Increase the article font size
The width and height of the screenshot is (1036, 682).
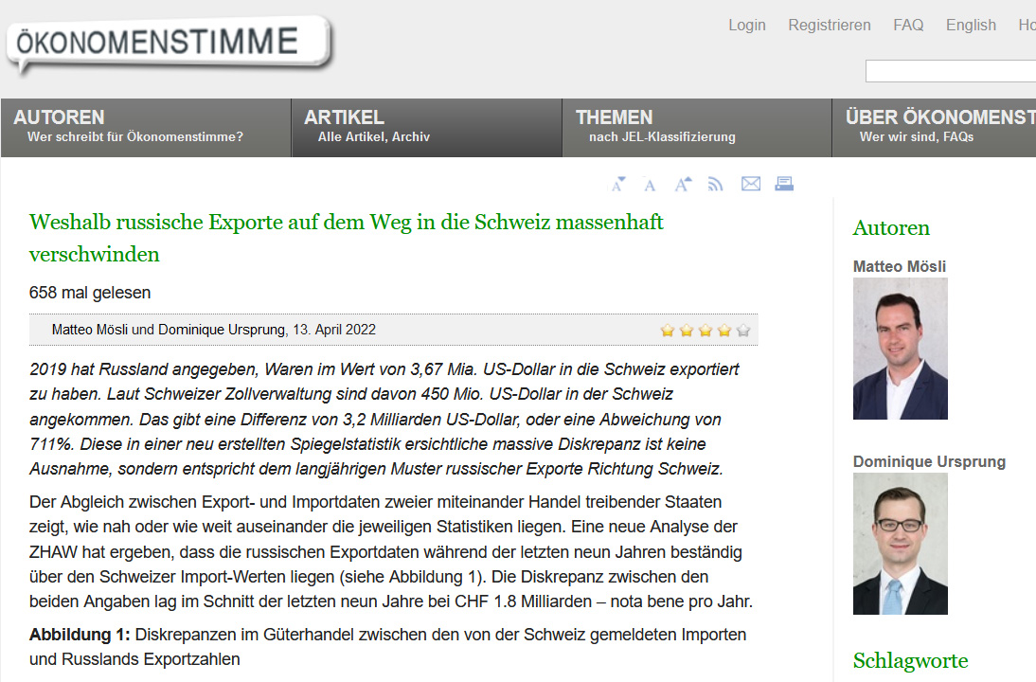683,185
